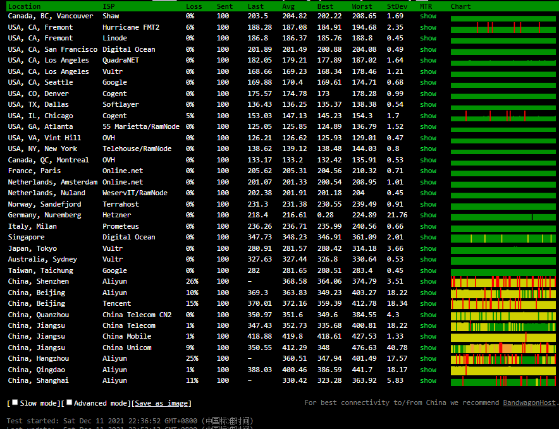Viewport: 559px width, 429px height.
Task: Show MTR for Norway, Sandefjord Terrahost
Action: (x=428, y=204)
